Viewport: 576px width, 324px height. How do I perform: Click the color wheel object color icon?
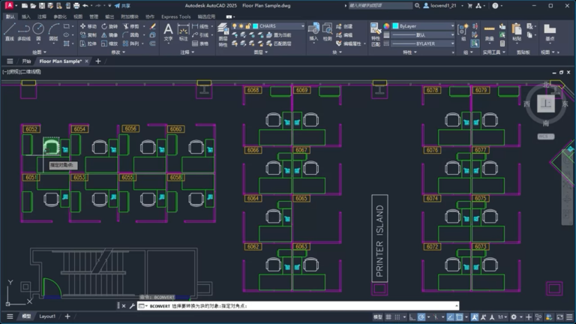coord(386,26)
